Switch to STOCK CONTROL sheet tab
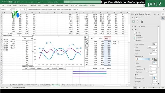 pyautogui.click(x=31, y=85)
